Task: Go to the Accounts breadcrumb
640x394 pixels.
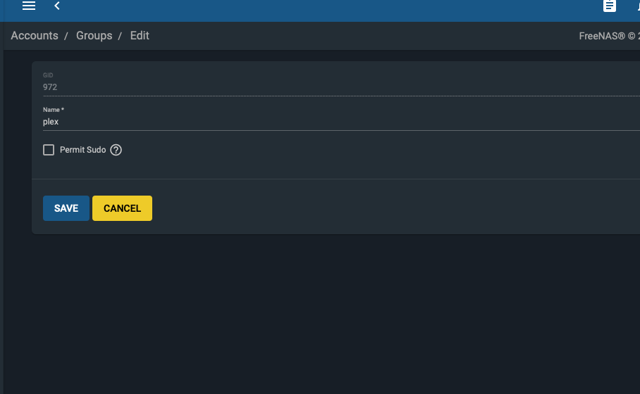Action: click(x=35, y=36)
